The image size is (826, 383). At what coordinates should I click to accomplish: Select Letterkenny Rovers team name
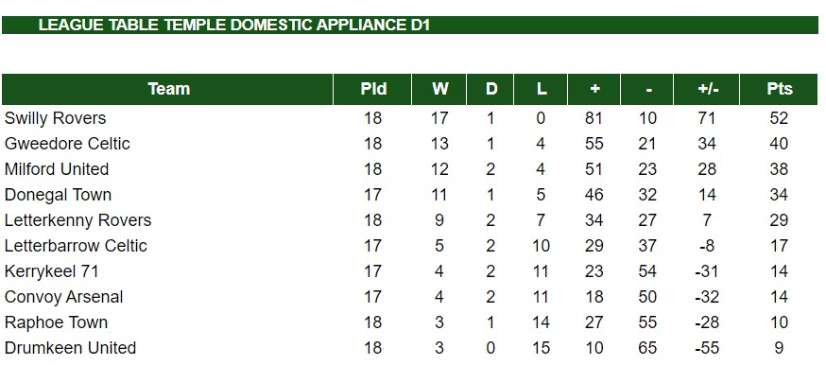(77, 220)
